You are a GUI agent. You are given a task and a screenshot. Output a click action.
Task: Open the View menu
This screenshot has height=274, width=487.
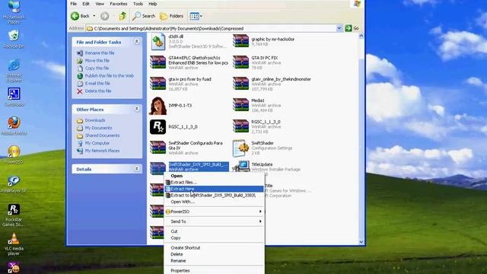(x=100, y=4)
